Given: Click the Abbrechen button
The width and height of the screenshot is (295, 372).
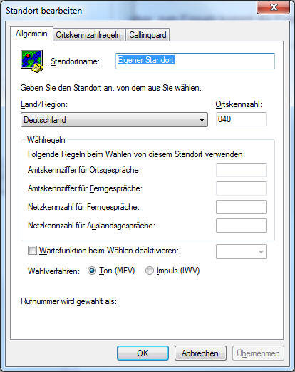Looking at the screenshot, I should point(200,353).
